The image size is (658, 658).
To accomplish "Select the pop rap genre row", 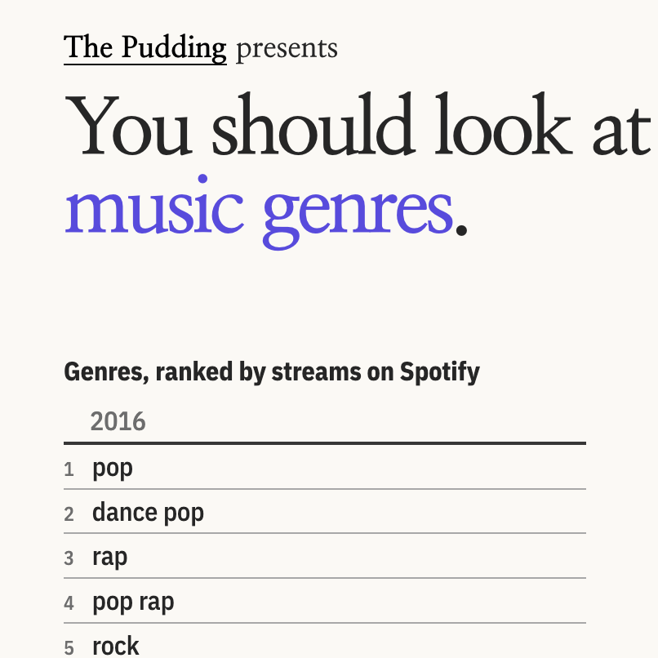I will [x=325, y=602].
